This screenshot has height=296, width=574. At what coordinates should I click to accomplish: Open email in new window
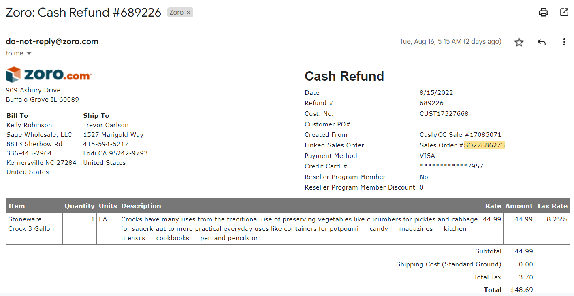(564, 12)
